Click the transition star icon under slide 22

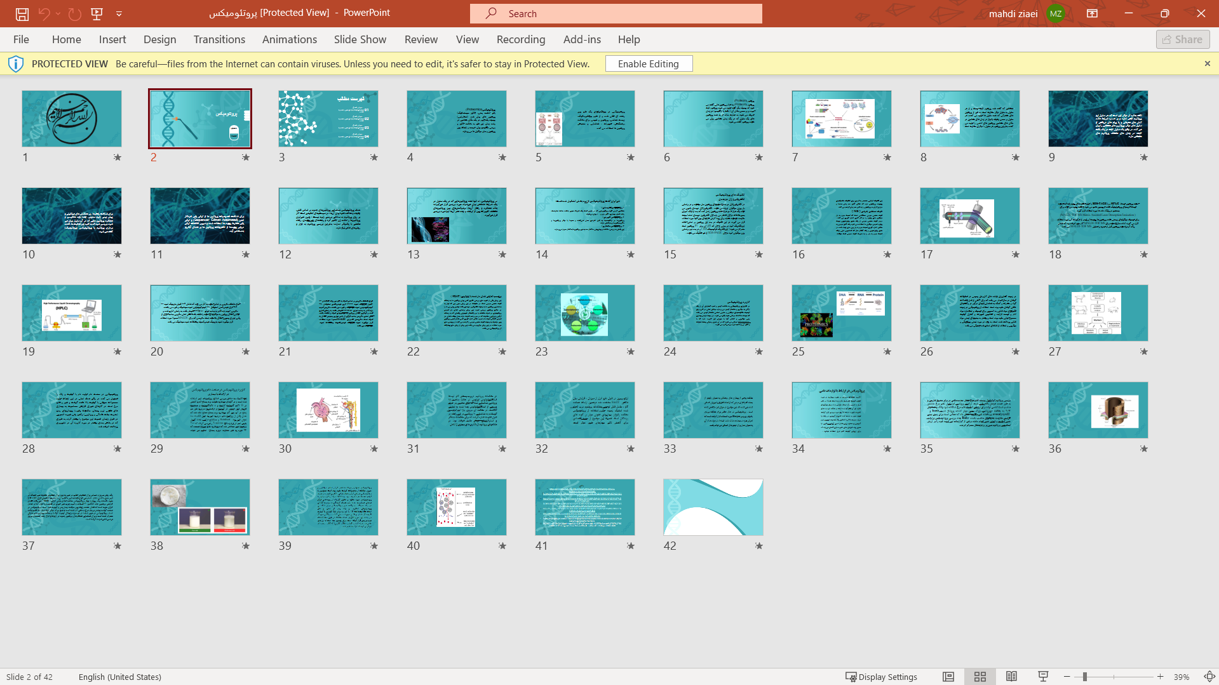(502, 352)
